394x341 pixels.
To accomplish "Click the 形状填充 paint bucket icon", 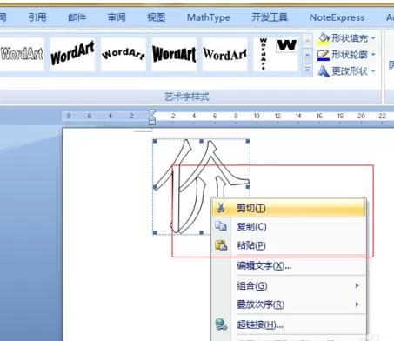I will click(324, 38).
